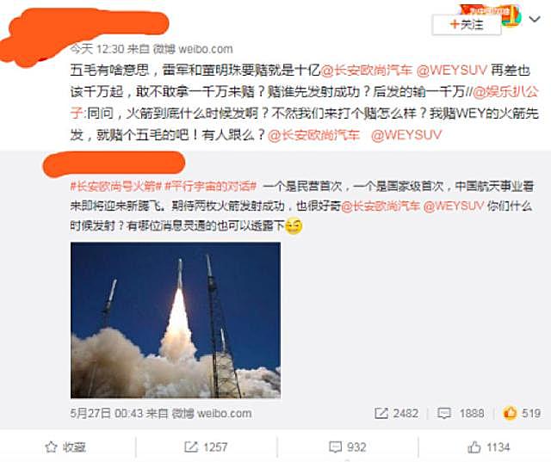Screen dimensions: 551x462
Task: Click the 关注 follow button
Action: pos(467,25)
